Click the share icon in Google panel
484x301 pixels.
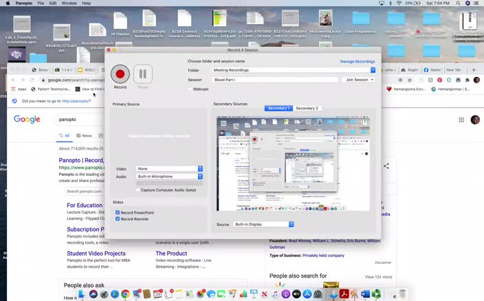[x=386, y=166]
